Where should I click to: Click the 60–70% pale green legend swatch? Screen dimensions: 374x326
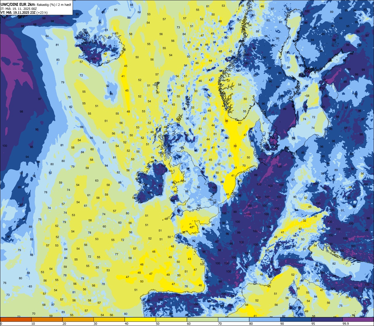pos(202,319)
